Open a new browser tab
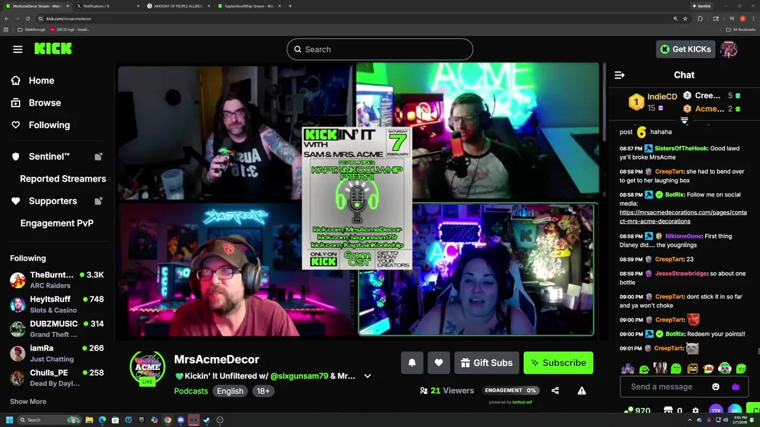 pos(290,6)
